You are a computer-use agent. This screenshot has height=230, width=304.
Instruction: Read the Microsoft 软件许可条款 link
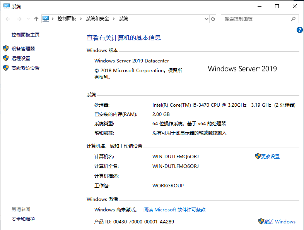coord(174,210)
